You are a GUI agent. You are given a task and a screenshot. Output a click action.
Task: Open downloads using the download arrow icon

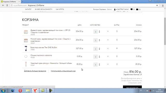pos(163,5)
